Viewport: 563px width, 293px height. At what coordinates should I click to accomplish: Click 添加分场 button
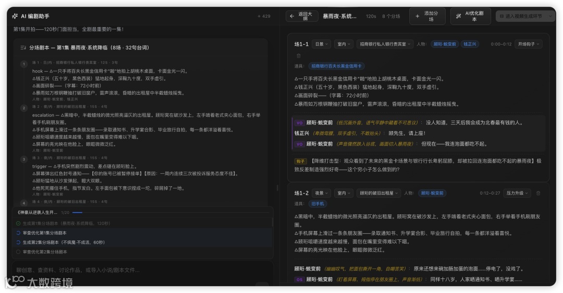point(427,16)
